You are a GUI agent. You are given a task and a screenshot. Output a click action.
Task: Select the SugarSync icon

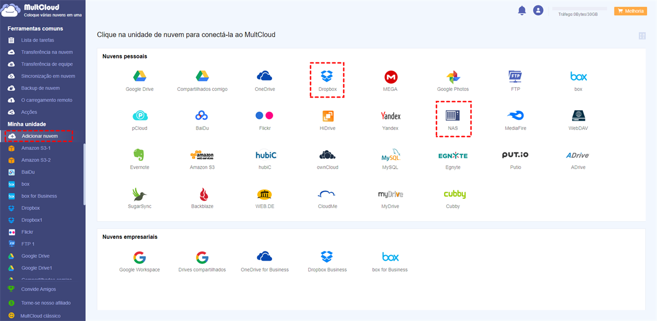(x=140, y=194)
